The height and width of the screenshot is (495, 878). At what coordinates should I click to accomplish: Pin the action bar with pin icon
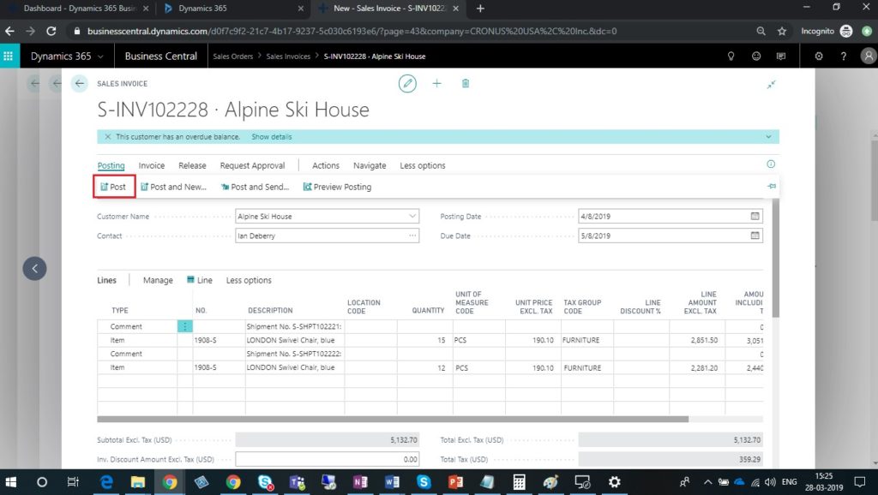point(772,186)
